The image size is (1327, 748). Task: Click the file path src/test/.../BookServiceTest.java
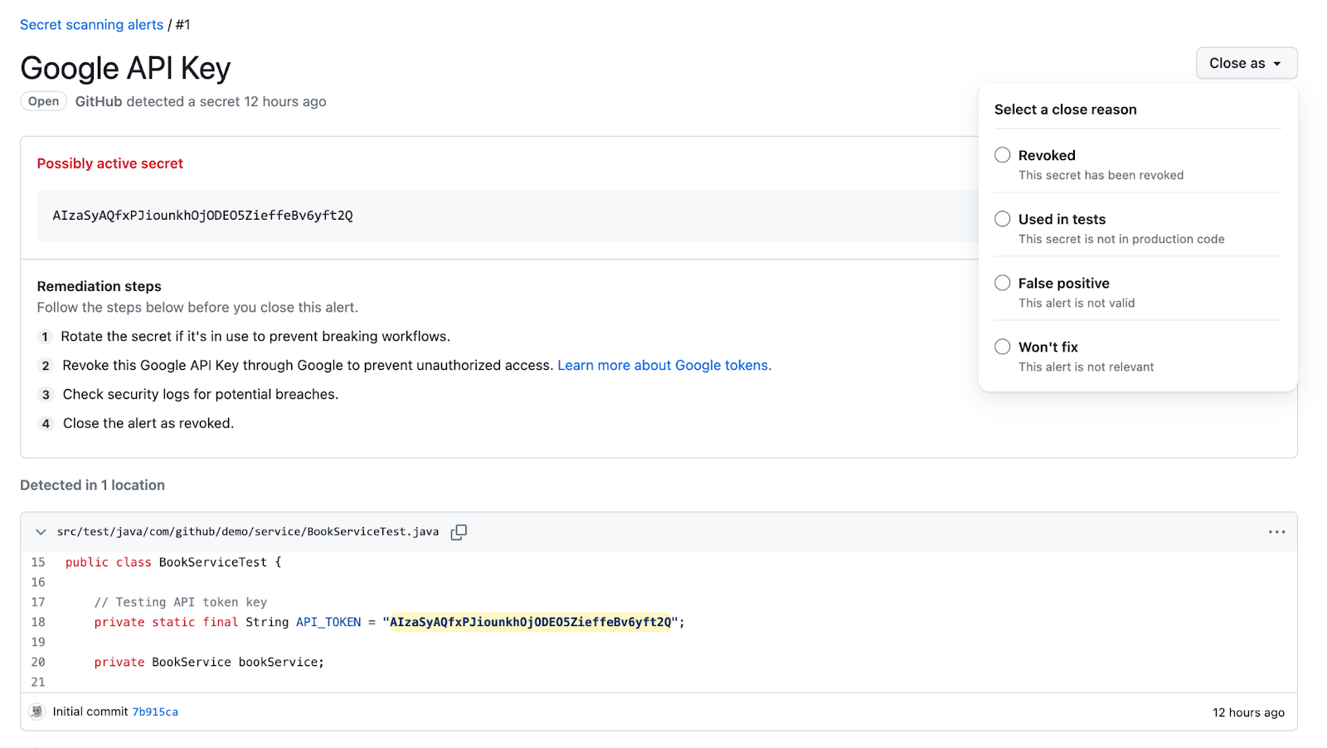tap(247, 532)
